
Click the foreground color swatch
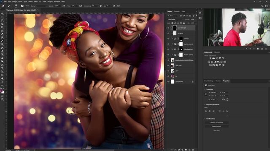1,91
